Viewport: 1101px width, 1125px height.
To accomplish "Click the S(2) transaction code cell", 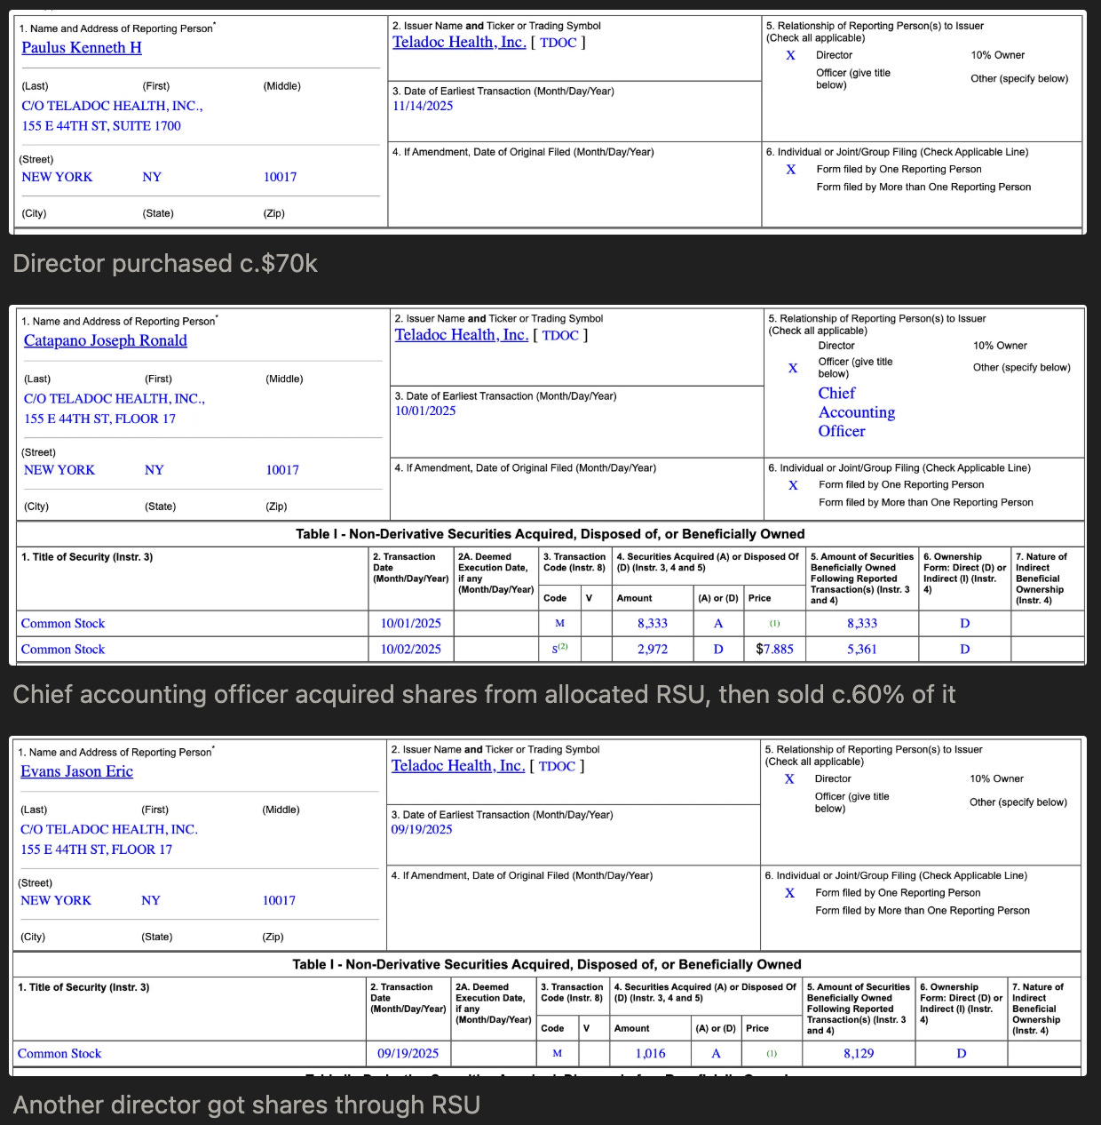I will 559,649.
